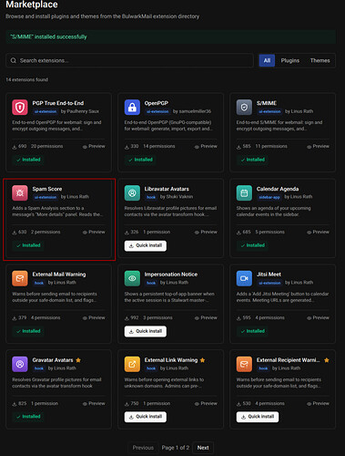Click the Impersonation Notice eye icon
Viewport: 345px width, 456px height.
tap(132, 278)
